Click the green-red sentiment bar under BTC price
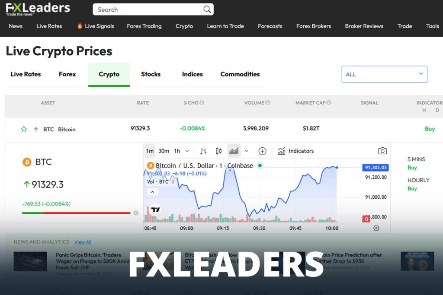443x295 pixels. pyautogui.click(x=76, y=213)
